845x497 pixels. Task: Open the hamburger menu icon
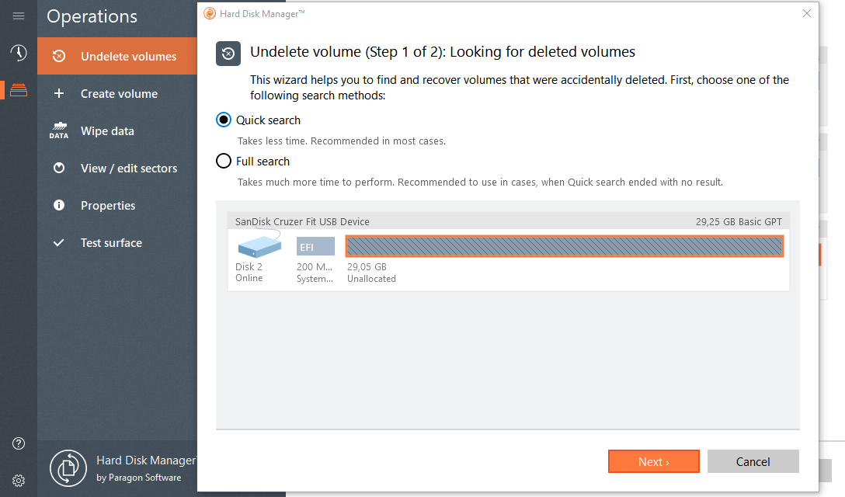19,16
